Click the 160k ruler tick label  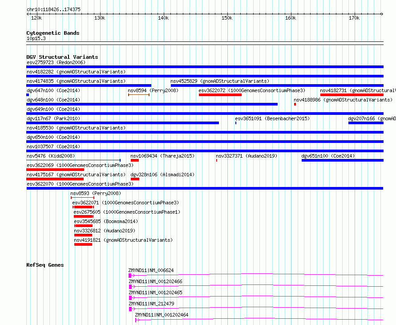tap(291, 18)
